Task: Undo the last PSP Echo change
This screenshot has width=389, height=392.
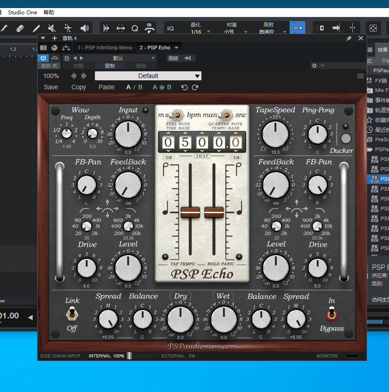Action: click(x=184, y=87)
